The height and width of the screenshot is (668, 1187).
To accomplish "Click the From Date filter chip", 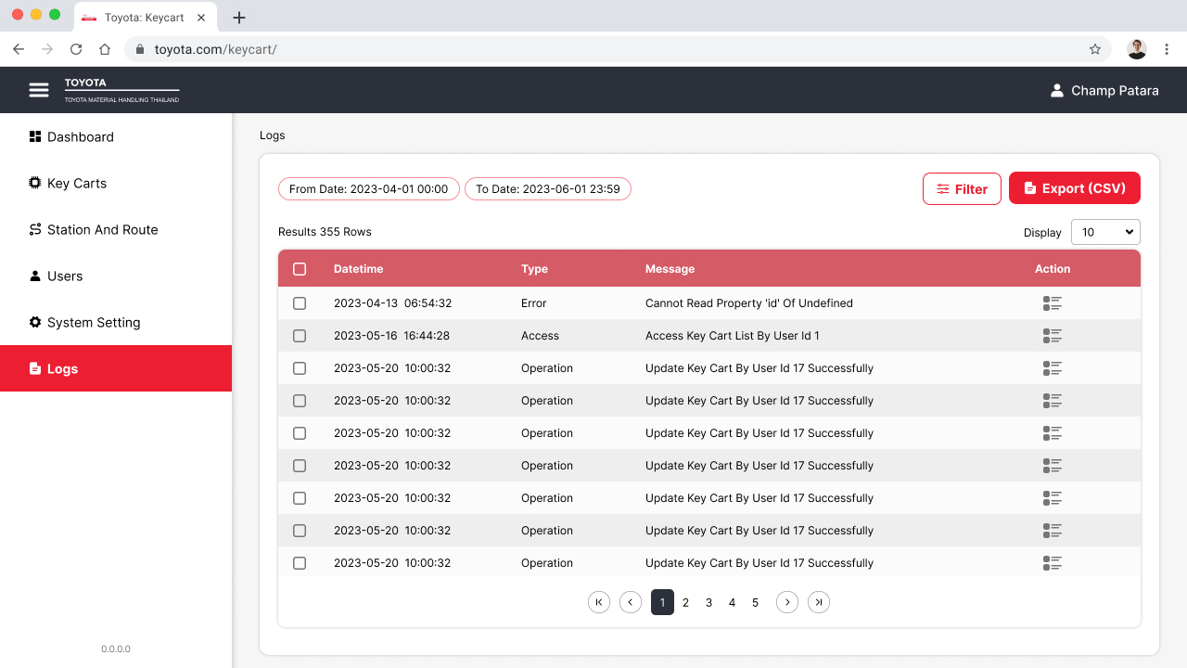I will click(x=368, y=188).
